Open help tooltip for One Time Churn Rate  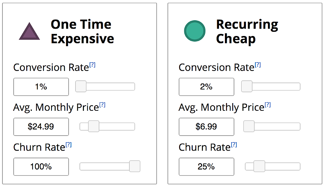(69, 145)
